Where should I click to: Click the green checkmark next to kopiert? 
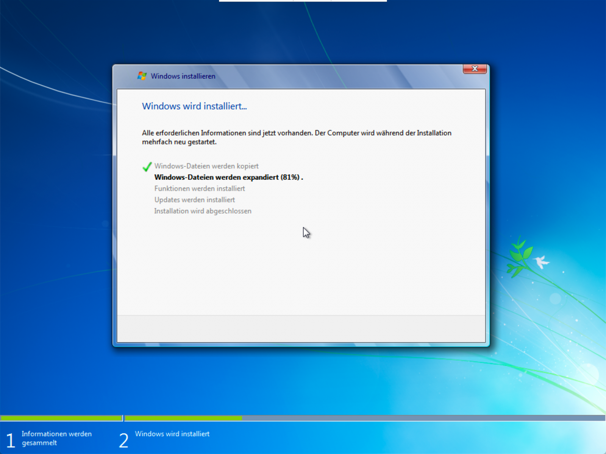[x=147, y=166]
